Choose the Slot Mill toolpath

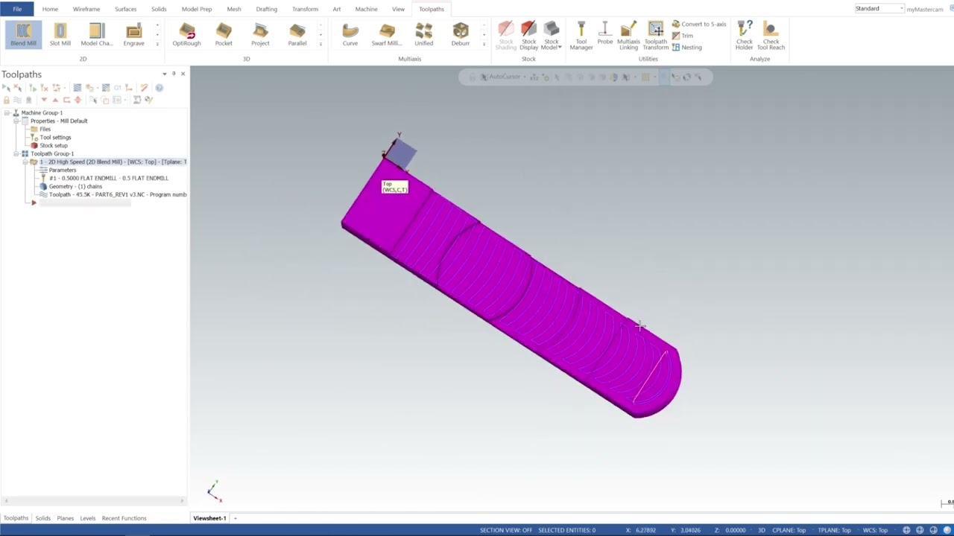pyautogui.click(x=60, y=34)
